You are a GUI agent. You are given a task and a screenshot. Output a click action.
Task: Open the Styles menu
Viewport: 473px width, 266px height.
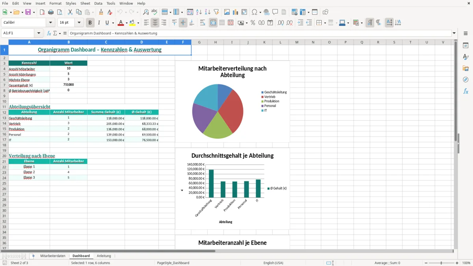pos(71,3)
